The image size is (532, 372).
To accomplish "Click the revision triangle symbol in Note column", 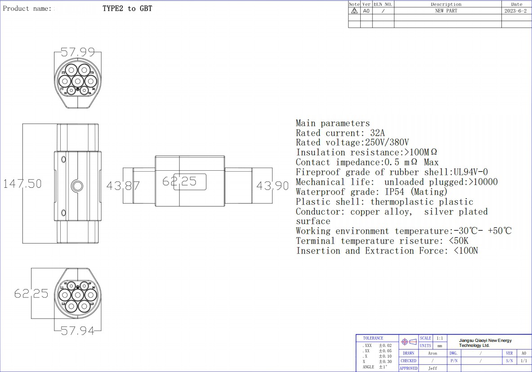I will coord(354,11).
